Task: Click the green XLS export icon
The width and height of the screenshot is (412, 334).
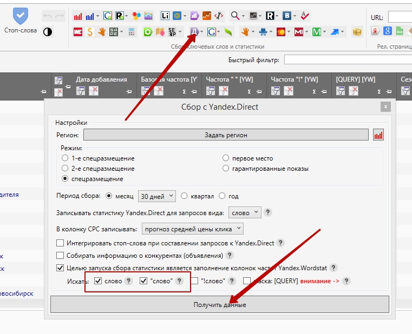Action: (400, 31)
